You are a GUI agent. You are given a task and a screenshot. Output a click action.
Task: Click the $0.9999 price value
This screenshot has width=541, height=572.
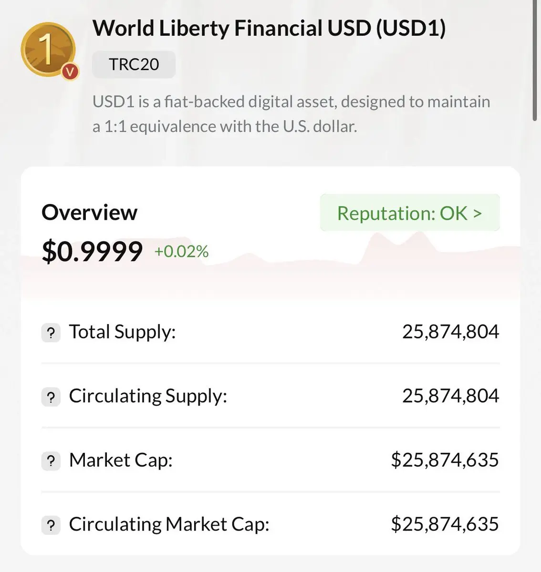pos(92,251)
